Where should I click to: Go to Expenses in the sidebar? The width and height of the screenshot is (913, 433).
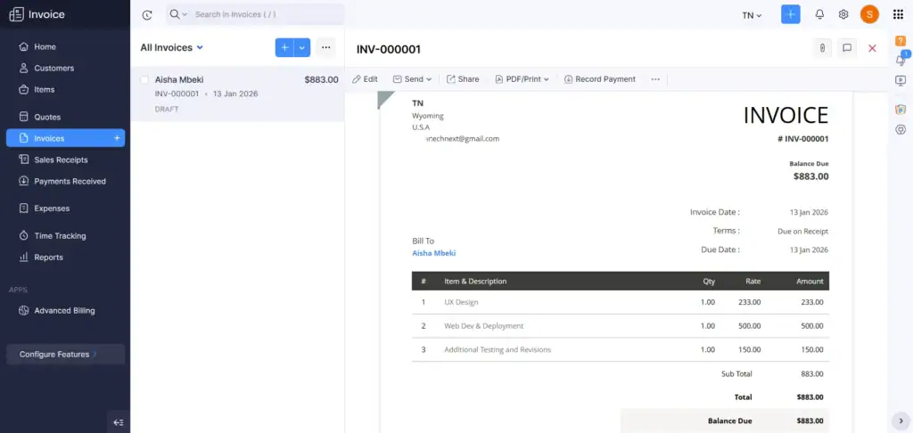click(x=65, y=208)
